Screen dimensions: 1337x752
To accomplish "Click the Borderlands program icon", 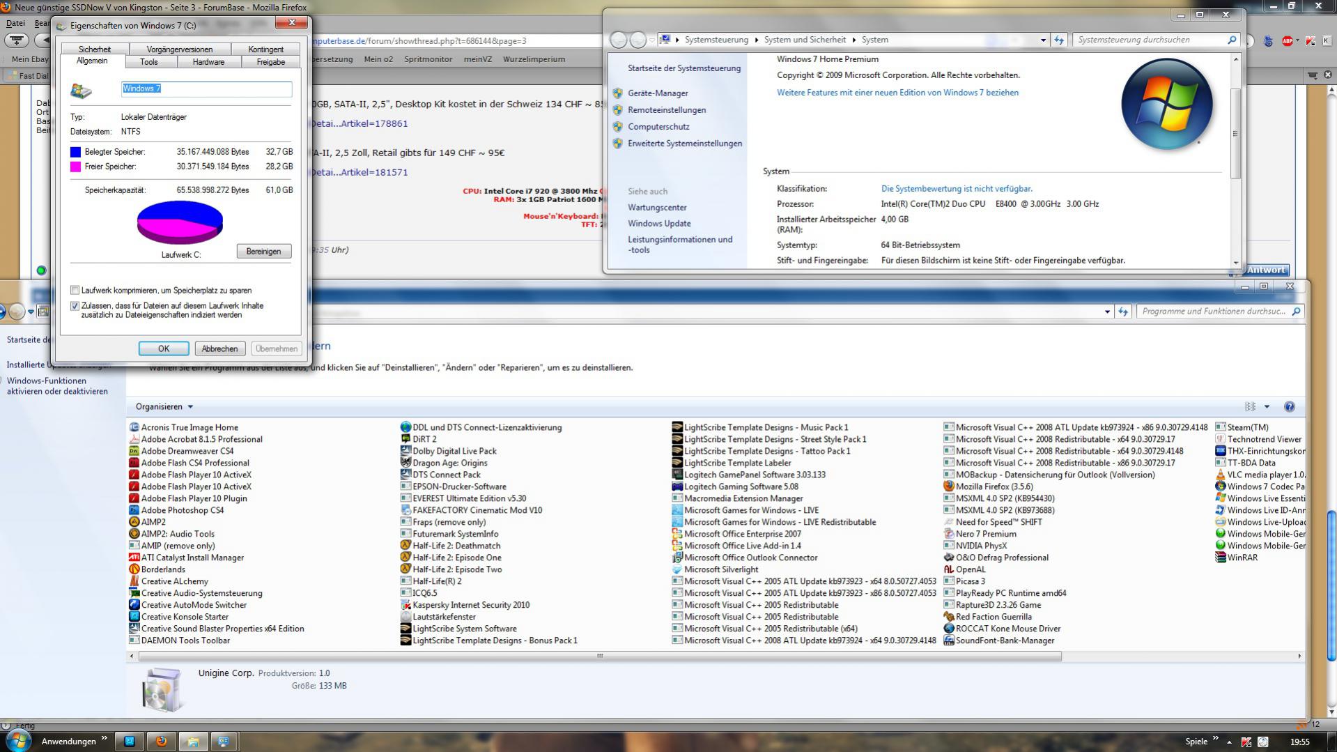I will tap(134, 569).
